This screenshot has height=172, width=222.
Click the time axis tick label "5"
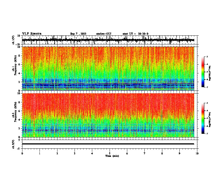110,153
